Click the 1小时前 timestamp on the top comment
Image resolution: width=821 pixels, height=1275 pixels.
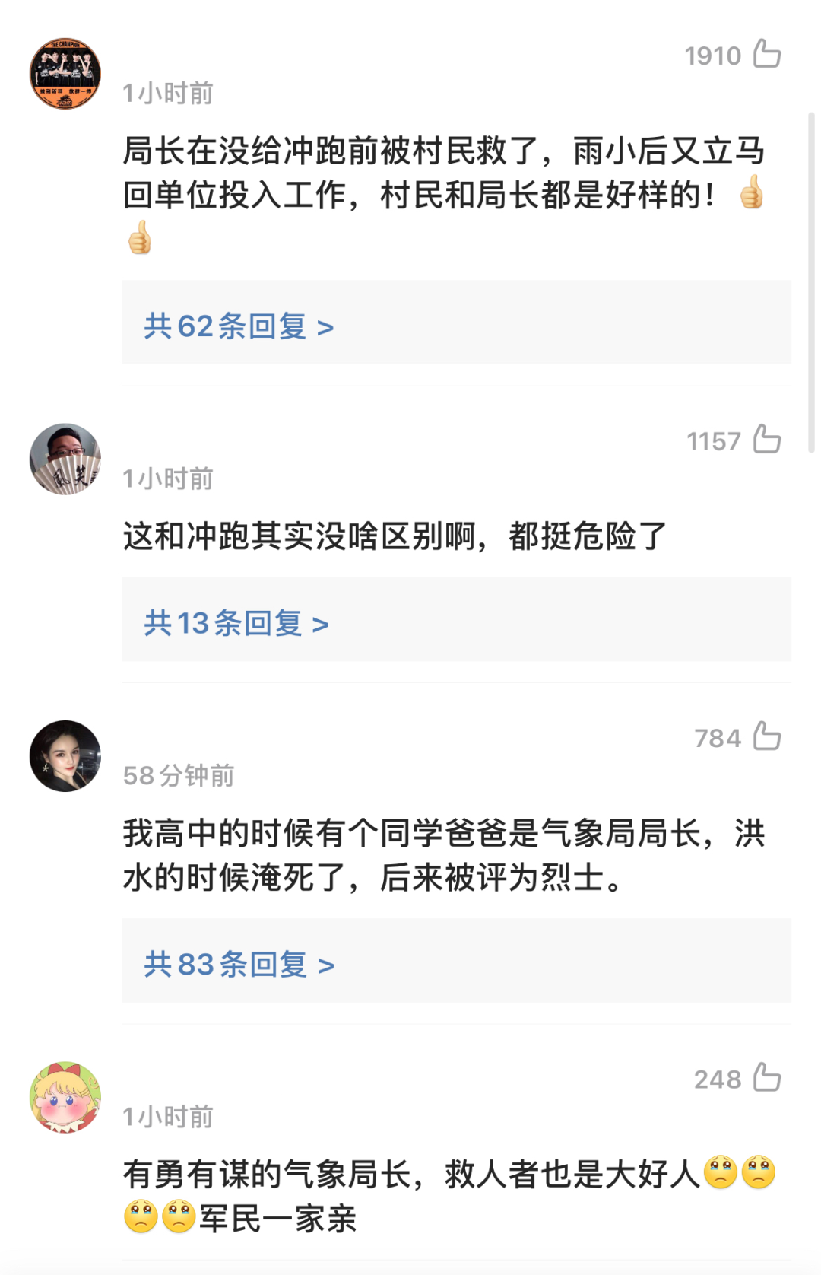coord(168,94)
